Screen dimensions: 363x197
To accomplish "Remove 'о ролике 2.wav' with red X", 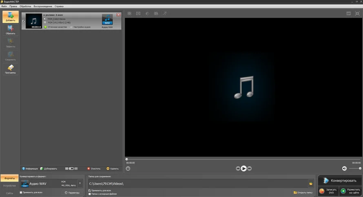I will point(119,15).
